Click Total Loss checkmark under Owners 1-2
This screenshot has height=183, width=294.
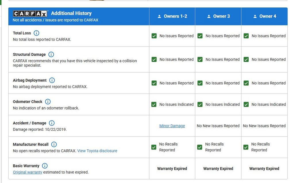pyautogui.click(x=154, y=36)
